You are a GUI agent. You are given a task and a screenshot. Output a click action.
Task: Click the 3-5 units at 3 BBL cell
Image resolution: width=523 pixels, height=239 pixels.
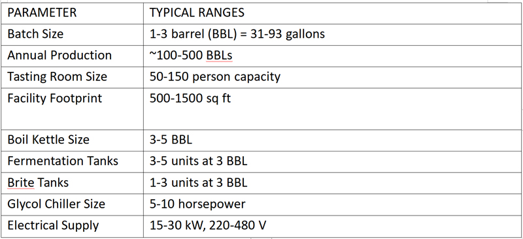point(333,161)
